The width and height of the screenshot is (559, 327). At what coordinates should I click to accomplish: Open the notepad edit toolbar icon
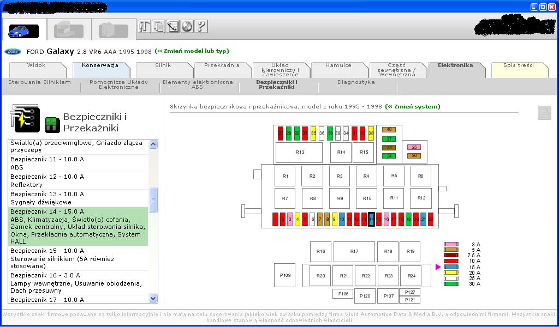(x=173, y=26)
